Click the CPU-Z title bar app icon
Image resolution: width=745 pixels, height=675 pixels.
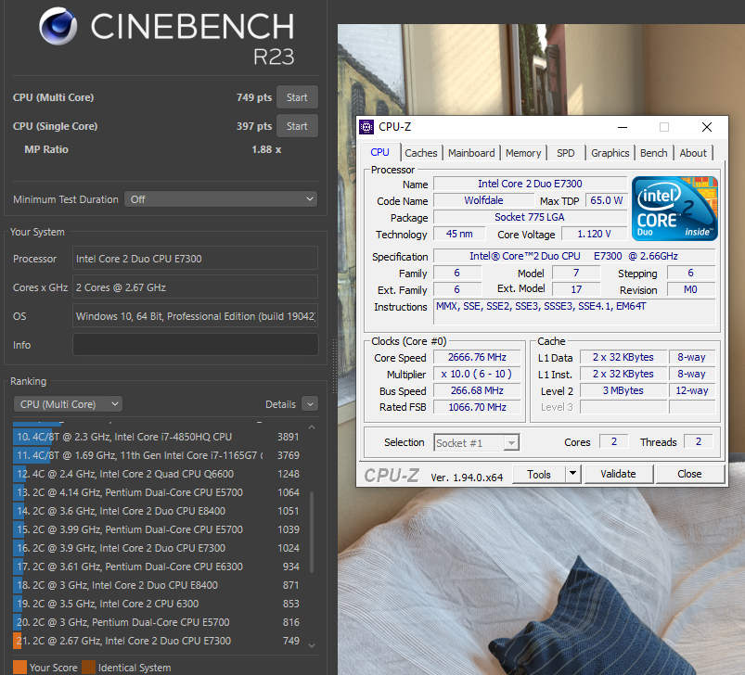point(366,127)
